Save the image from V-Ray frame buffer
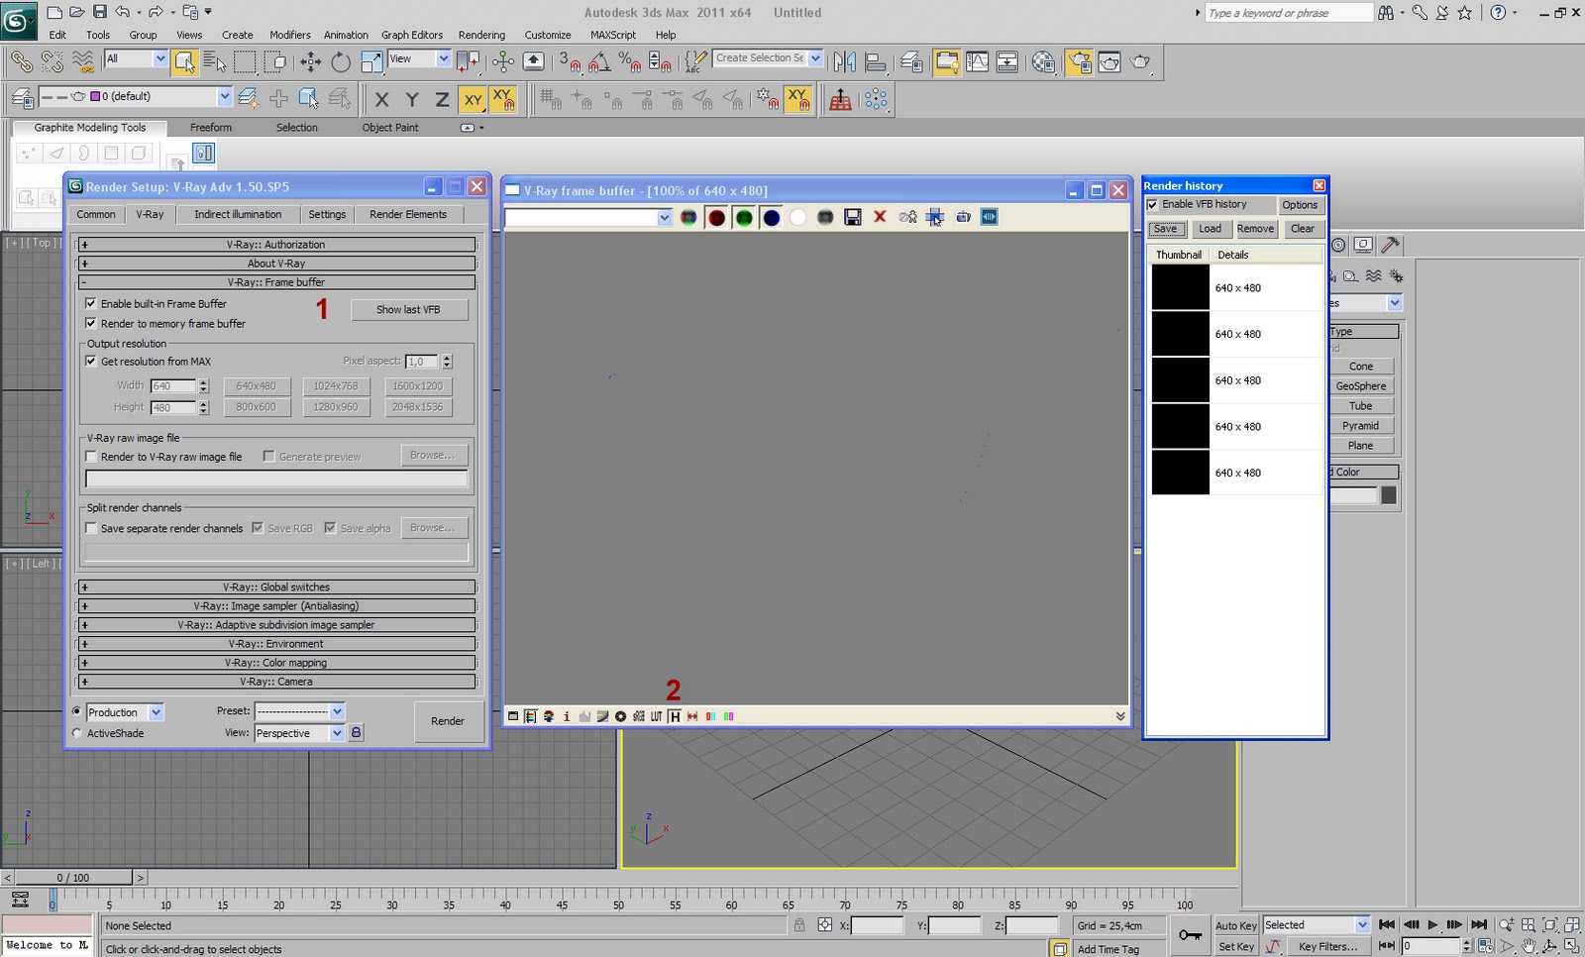The image size is (1585, 957). [852, 217]
